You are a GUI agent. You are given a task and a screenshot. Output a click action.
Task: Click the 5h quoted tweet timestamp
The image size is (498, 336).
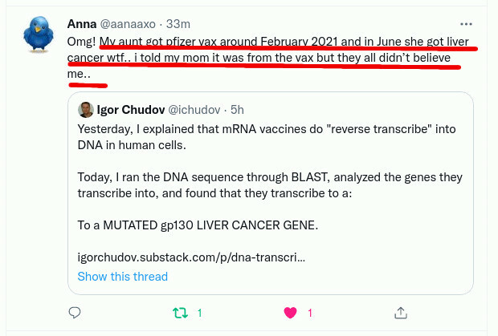click(237, 110)
